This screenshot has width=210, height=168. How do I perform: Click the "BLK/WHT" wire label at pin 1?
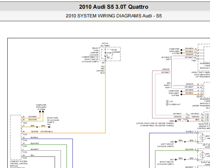tap(34, 149)
